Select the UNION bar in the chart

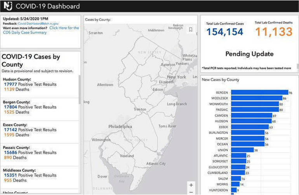pyautogui.click(x=242, y=150)
